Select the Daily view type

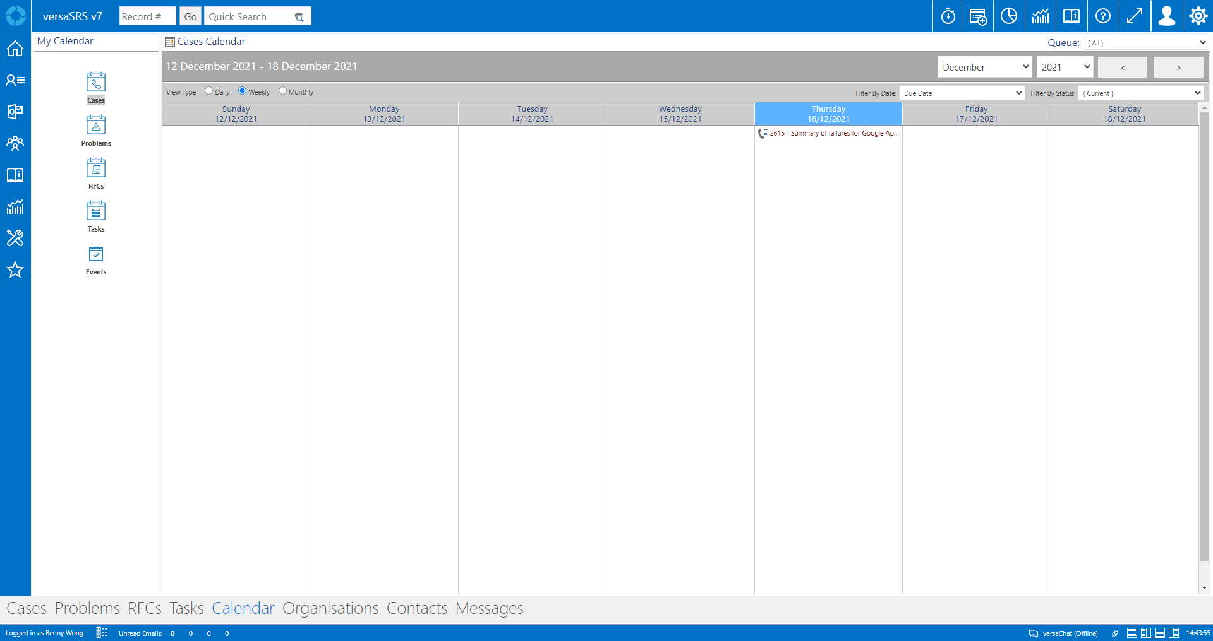pyautogui.click(x=209, y=91)
